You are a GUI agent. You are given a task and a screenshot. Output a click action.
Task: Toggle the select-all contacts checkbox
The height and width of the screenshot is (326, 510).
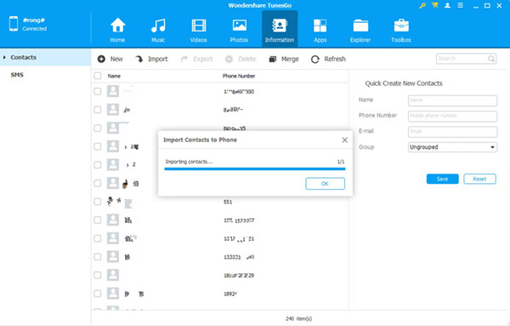coord(98,76)
